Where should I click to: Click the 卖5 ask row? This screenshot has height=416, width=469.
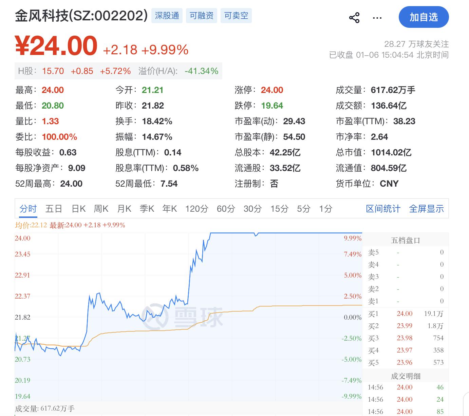pos(406,252)
